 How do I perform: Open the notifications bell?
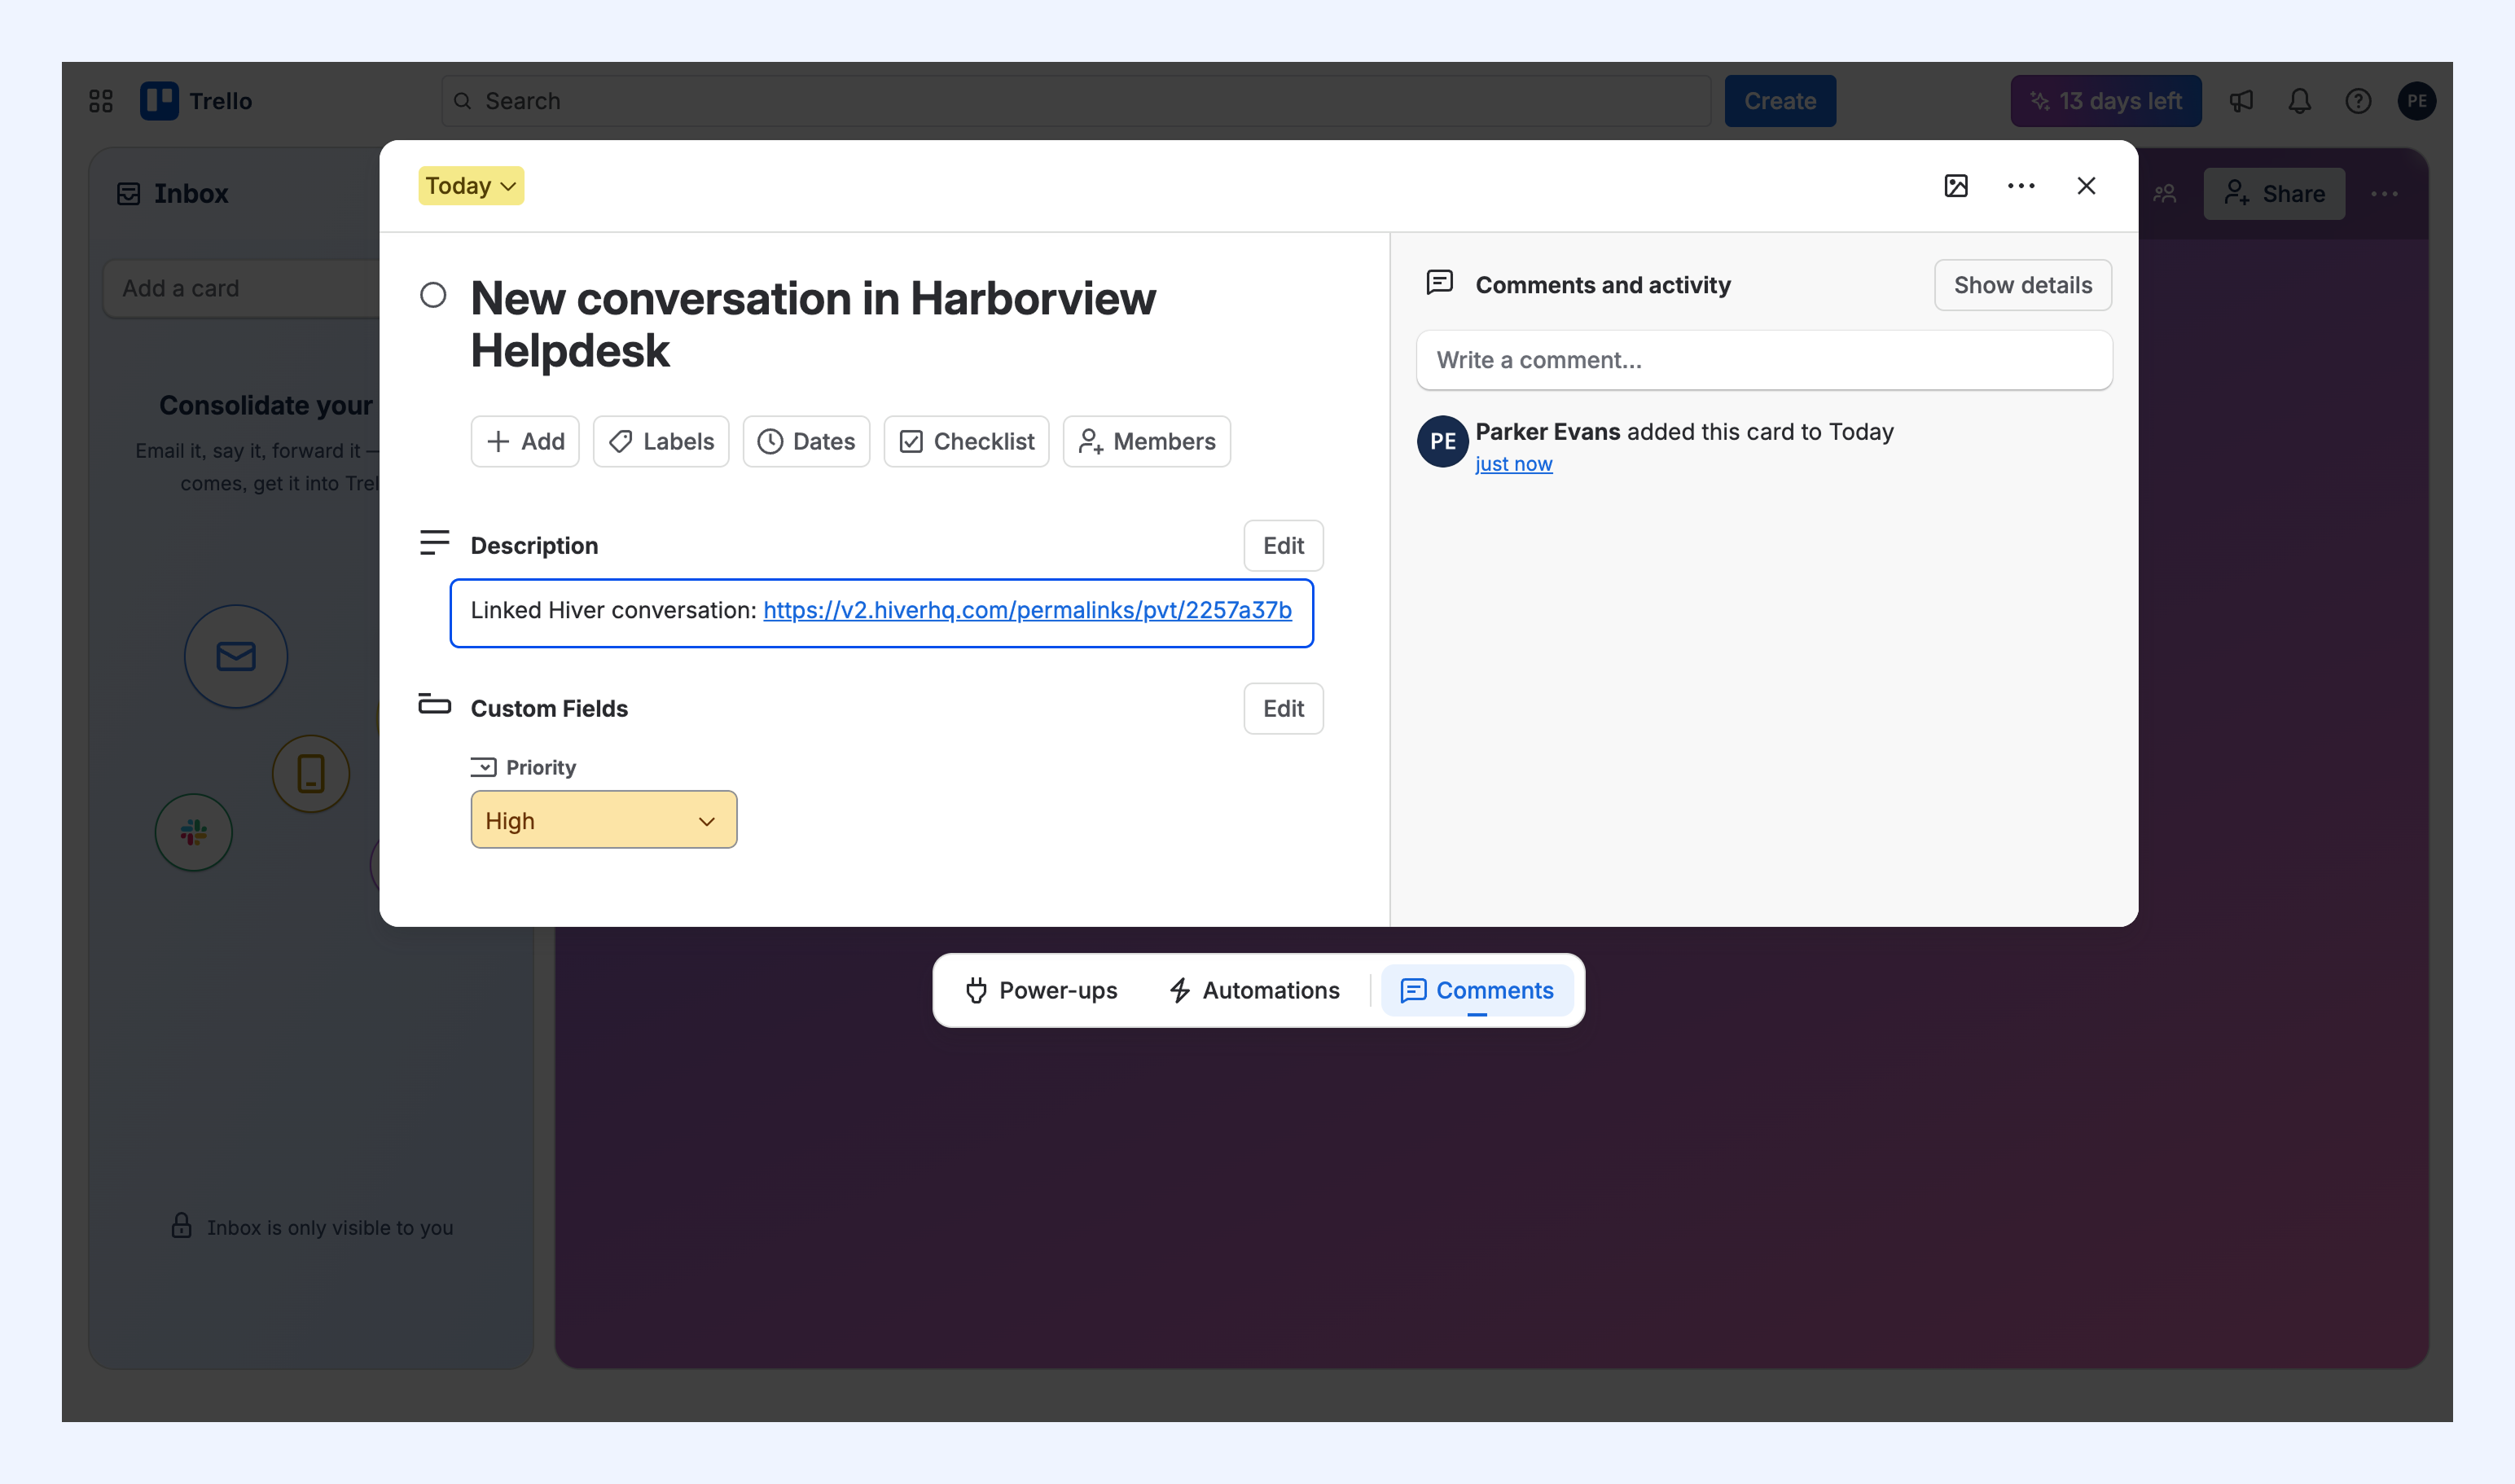pyautogui.click(x=2300, y=101)
